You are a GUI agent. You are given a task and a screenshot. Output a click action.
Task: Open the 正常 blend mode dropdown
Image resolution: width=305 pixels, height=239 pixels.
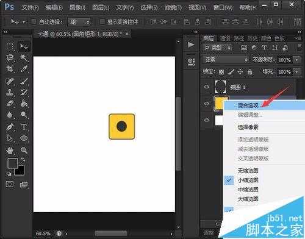point(226,60)
